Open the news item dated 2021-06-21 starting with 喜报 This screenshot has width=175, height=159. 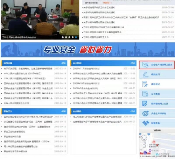(121, 17)
